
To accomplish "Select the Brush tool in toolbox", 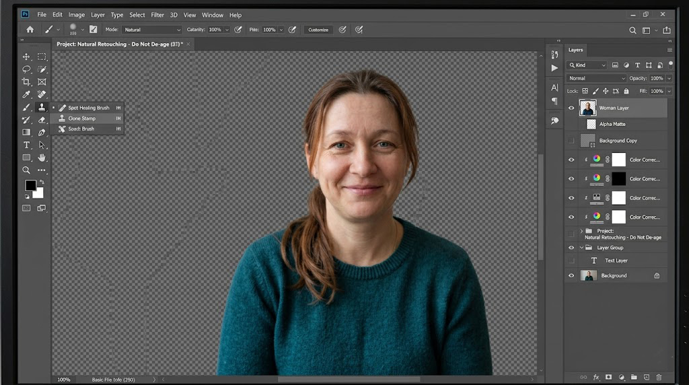I will tap(26, 107).
